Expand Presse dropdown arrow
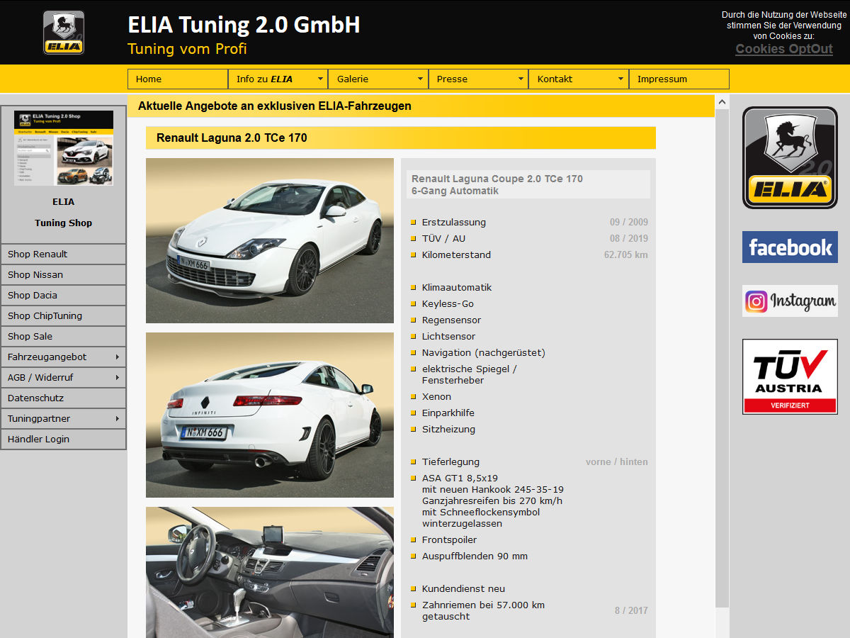This screenshot has height=638, width=850. pos(521,79)
